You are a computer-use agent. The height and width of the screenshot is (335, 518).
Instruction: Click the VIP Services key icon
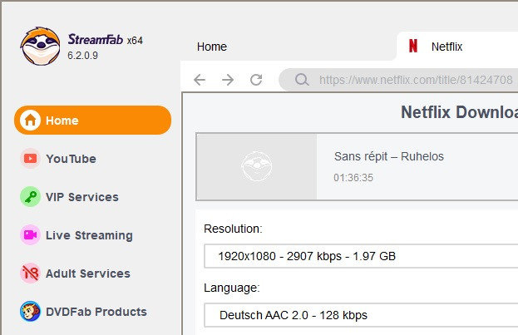point(31,197)
